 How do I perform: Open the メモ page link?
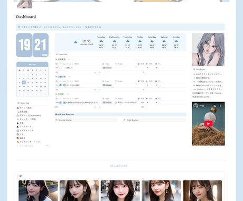tap(20, 134)
